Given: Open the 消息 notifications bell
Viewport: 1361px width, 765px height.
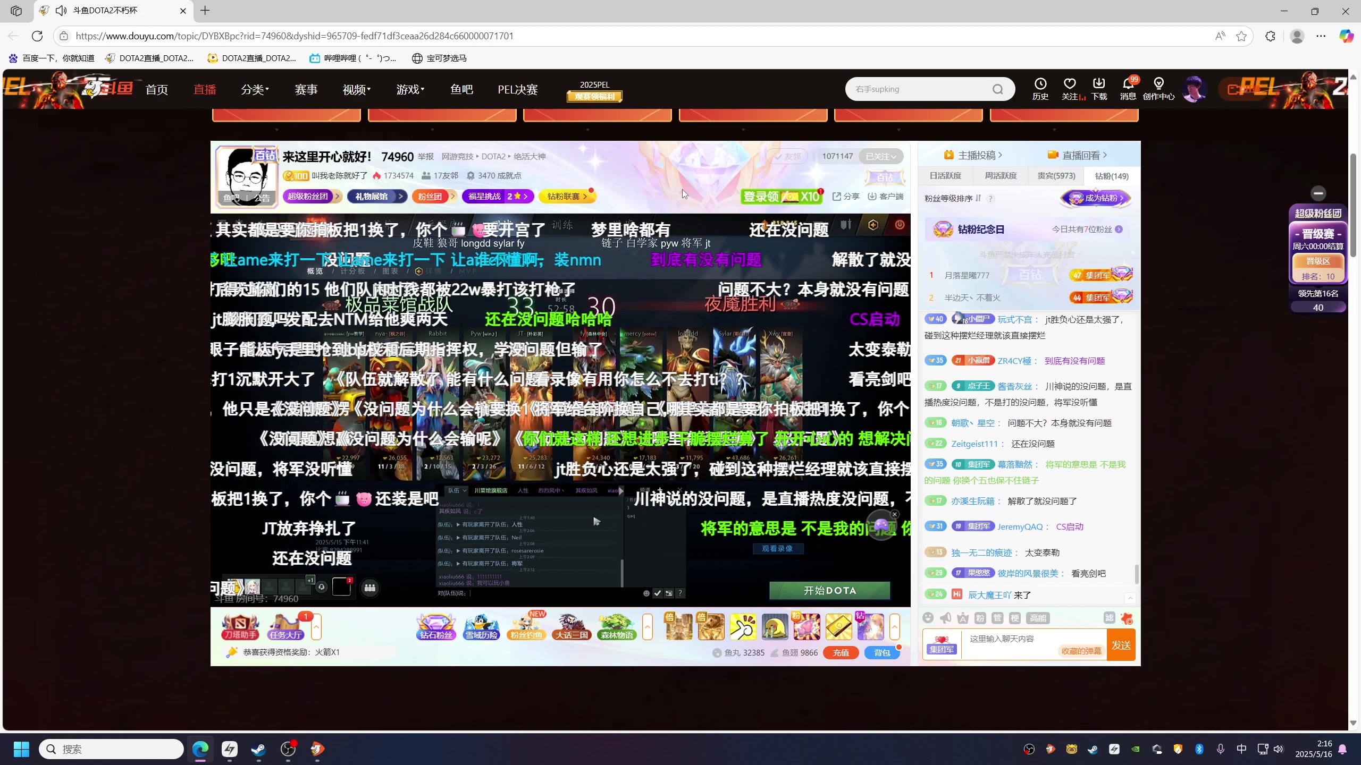Looking at the screenshot, I should 1128,89.
